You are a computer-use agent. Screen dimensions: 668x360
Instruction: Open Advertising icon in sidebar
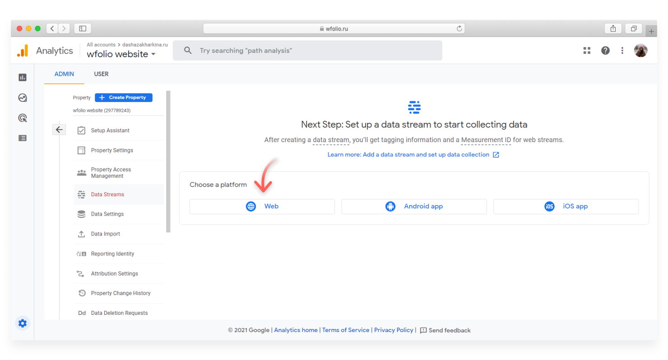[x=23, y=118]
